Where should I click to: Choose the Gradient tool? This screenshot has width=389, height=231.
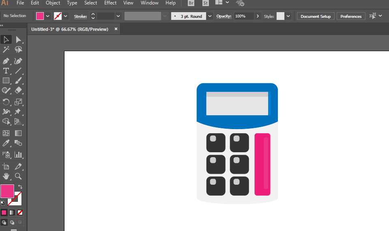18,133
